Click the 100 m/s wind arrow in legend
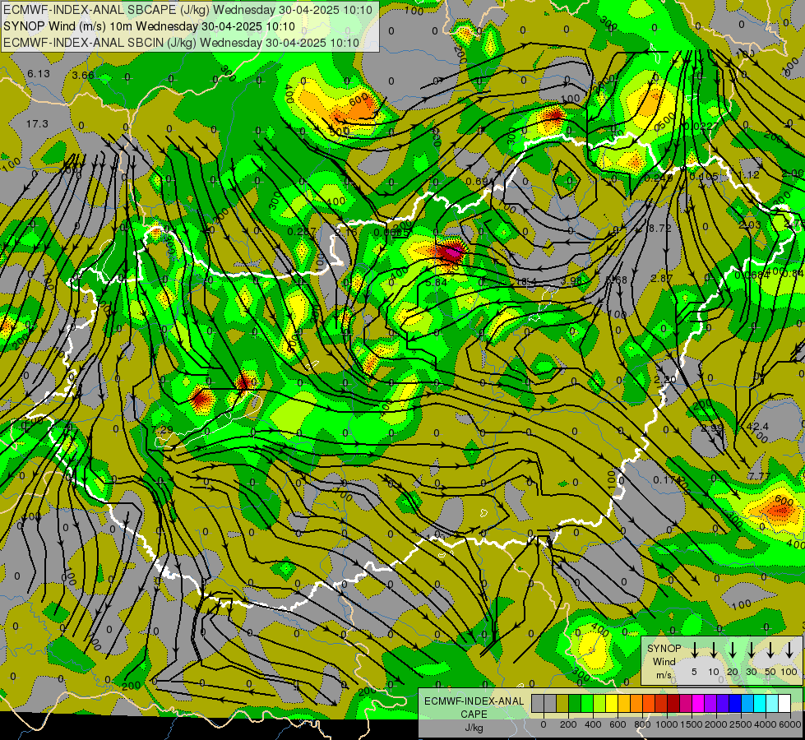The image size is (805, 740). point(789,650)
